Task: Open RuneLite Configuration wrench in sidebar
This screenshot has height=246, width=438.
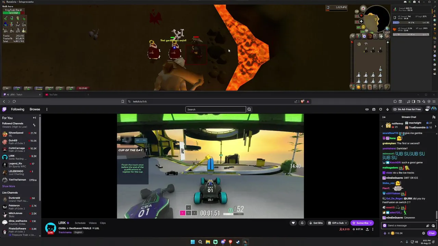Action: pyautogui.click(x=435, y=6)
